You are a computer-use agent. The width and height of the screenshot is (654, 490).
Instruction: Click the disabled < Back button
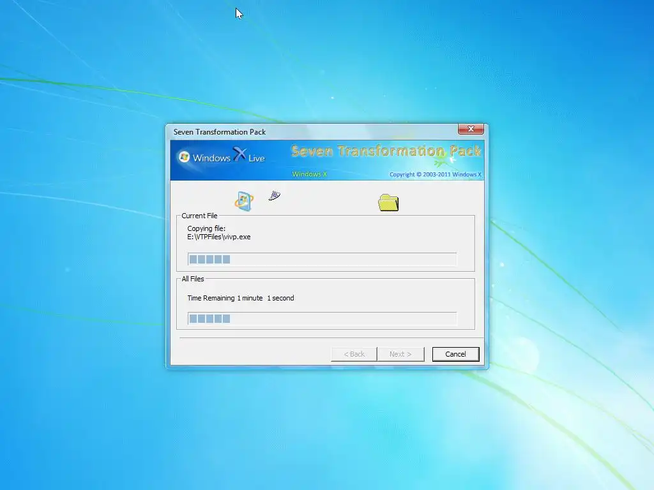[354, 354]
